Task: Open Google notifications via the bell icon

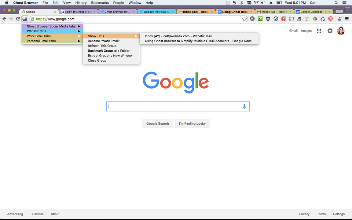Action: point(330,31)
